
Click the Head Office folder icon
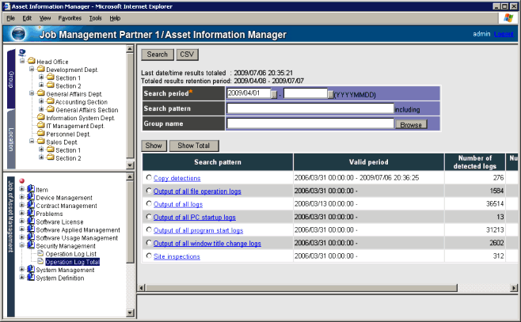(x=31, y=61)
